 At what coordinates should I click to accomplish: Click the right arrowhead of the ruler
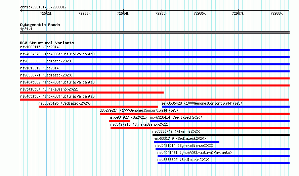tap(289, 10)
